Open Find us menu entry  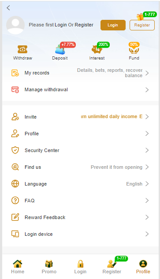(80, 167)
